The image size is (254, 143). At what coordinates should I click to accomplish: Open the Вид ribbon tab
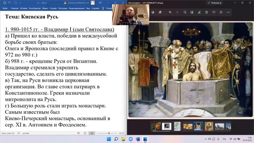coord(88,8)
